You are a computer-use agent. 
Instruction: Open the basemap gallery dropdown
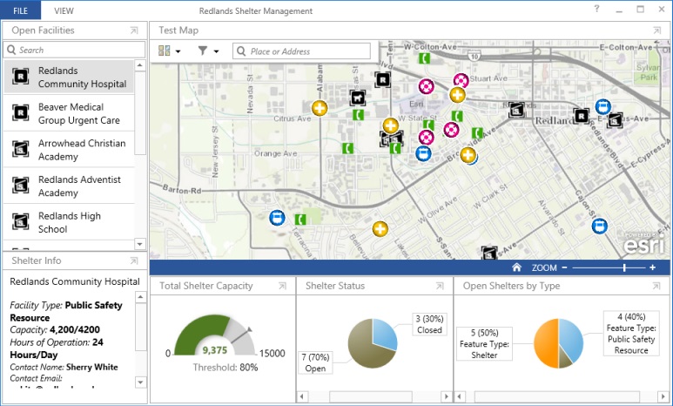click(x=169, y=51)
